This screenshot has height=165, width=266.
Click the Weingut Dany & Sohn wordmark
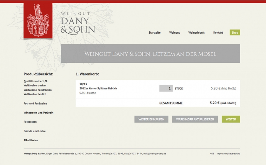tap(78, 23)
